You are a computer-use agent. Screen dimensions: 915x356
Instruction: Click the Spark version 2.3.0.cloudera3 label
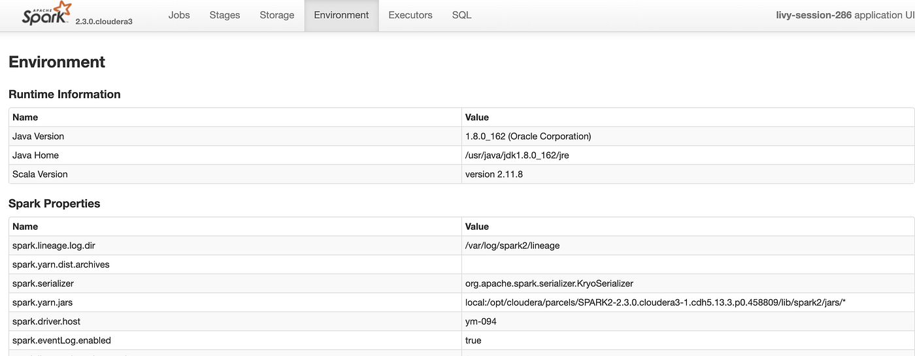(x=104, y=21)
